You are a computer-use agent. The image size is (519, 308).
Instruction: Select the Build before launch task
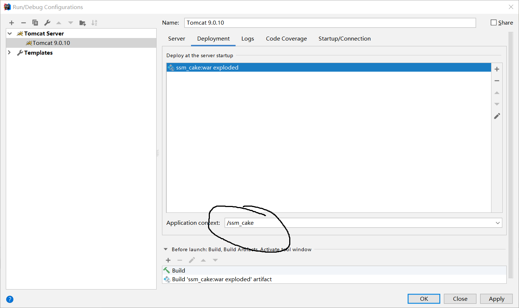pos(334,270)
